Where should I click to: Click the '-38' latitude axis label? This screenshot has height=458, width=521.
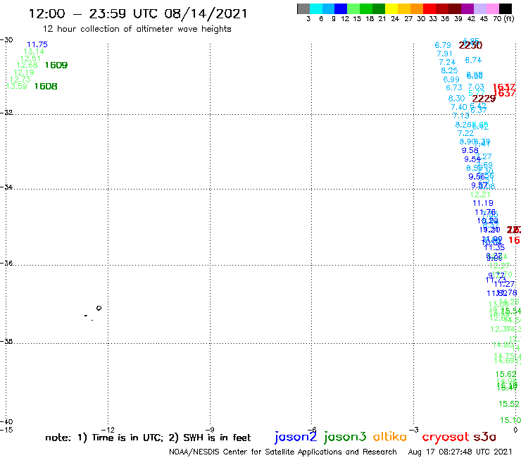tap(6, 342)
